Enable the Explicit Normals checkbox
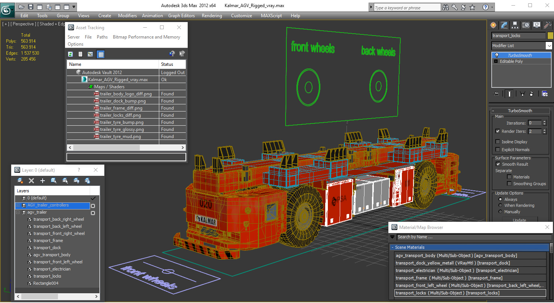This screenshot has height=303, width=554. (x=498, y=150)
